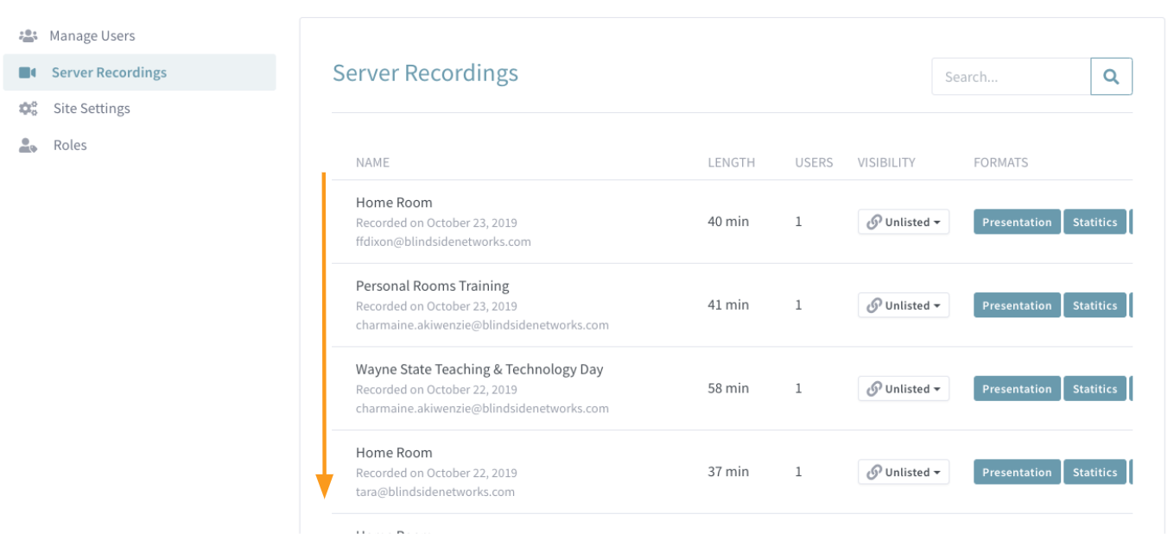Click the LENGTH column header
1174x546 pixels.
(x=731, y=162)
